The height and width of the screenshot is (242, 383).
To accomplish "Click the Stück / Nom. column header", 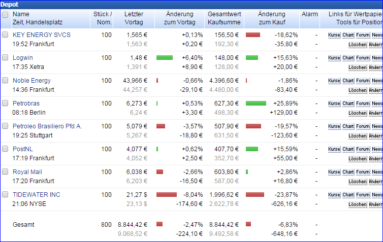I will 103,18.
